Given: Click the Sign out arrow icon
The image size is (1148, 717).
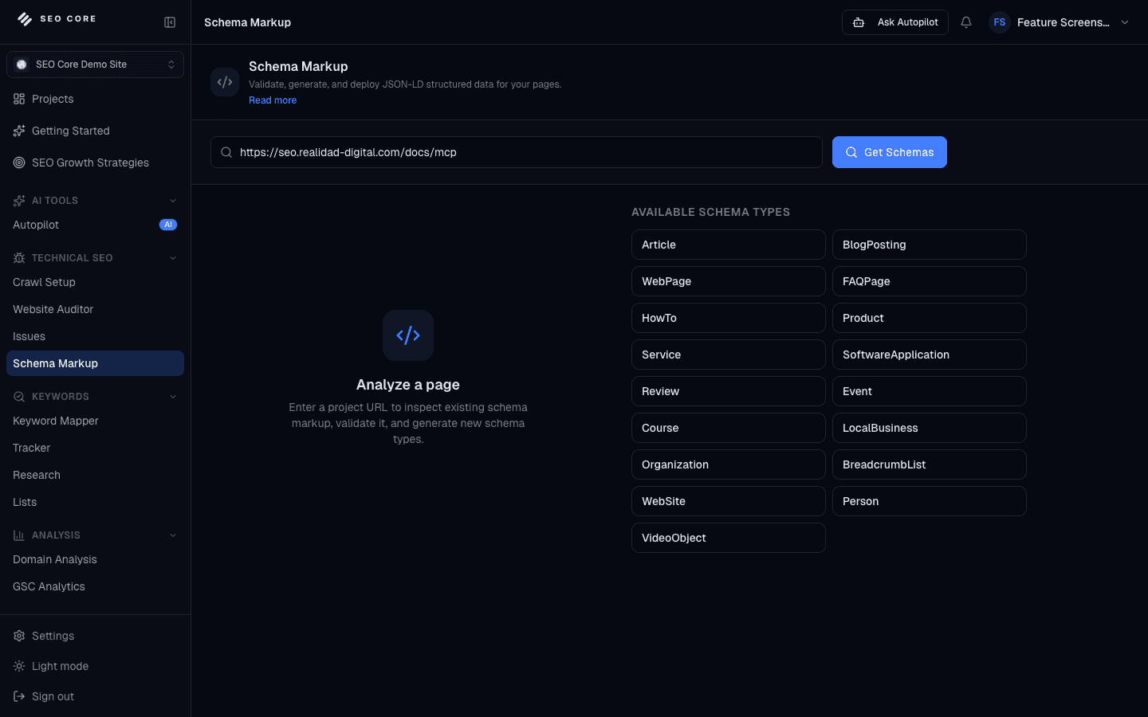Looking at the screenshot, I should [19, 696].
